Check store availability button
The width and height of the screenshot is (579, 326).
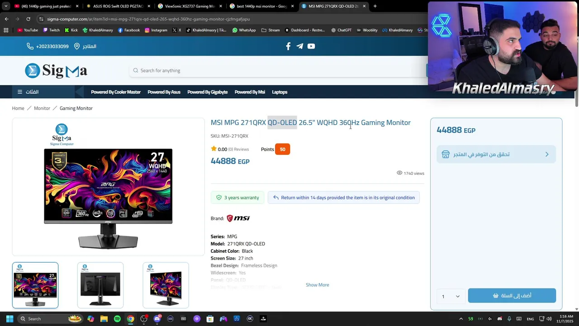496,154
